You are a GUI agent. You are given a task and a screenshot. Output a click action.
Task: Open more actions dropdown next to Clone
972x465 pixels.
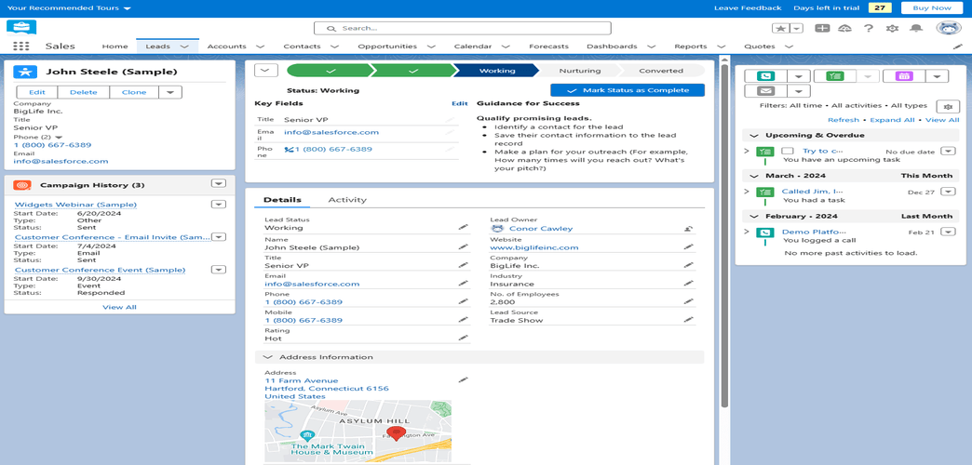click(170, 92)
